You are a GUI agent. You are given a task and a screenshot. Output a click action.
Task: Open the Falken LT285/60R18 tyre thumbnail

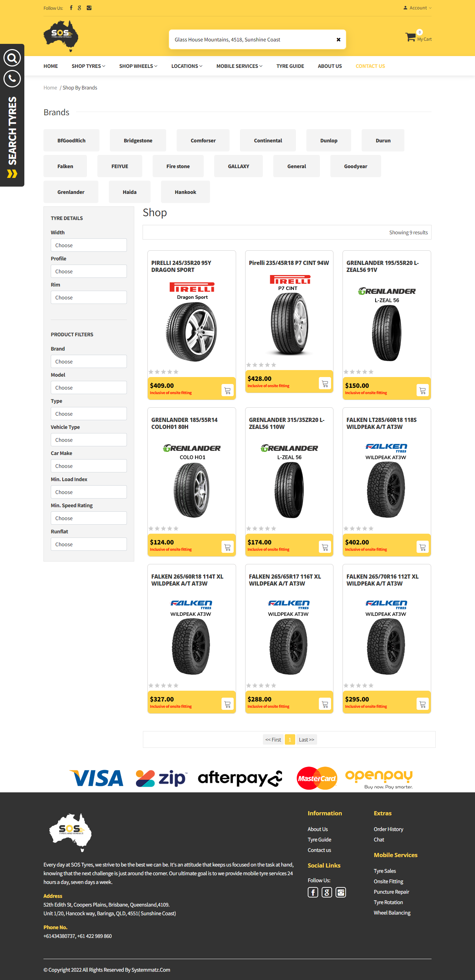coord(386,489)
